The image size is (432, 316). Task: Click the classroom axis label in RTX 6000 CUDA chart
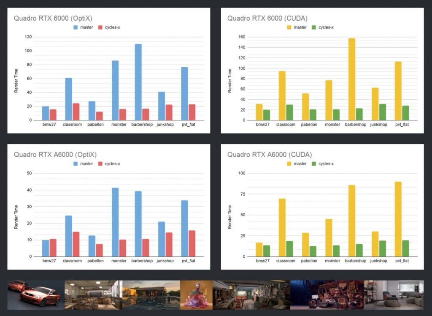tap(285, 125)
